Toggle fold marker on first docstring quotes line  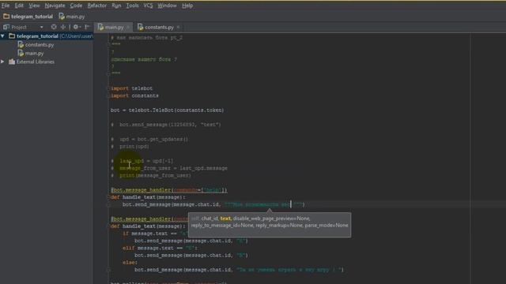pyautogui.click(x=109, y=45)
